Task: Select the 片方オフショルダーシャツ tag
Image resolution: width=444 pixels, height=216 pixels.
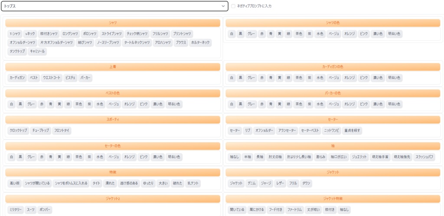Action: pyautogui.click(x=56, y=43)
